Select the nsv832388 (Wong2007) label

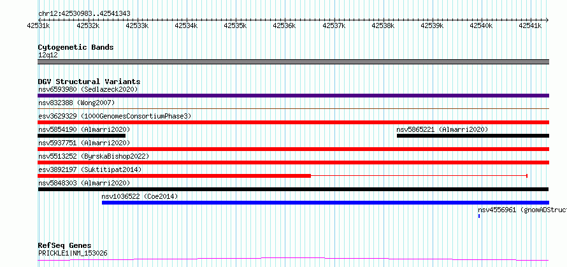pos(76,103)
